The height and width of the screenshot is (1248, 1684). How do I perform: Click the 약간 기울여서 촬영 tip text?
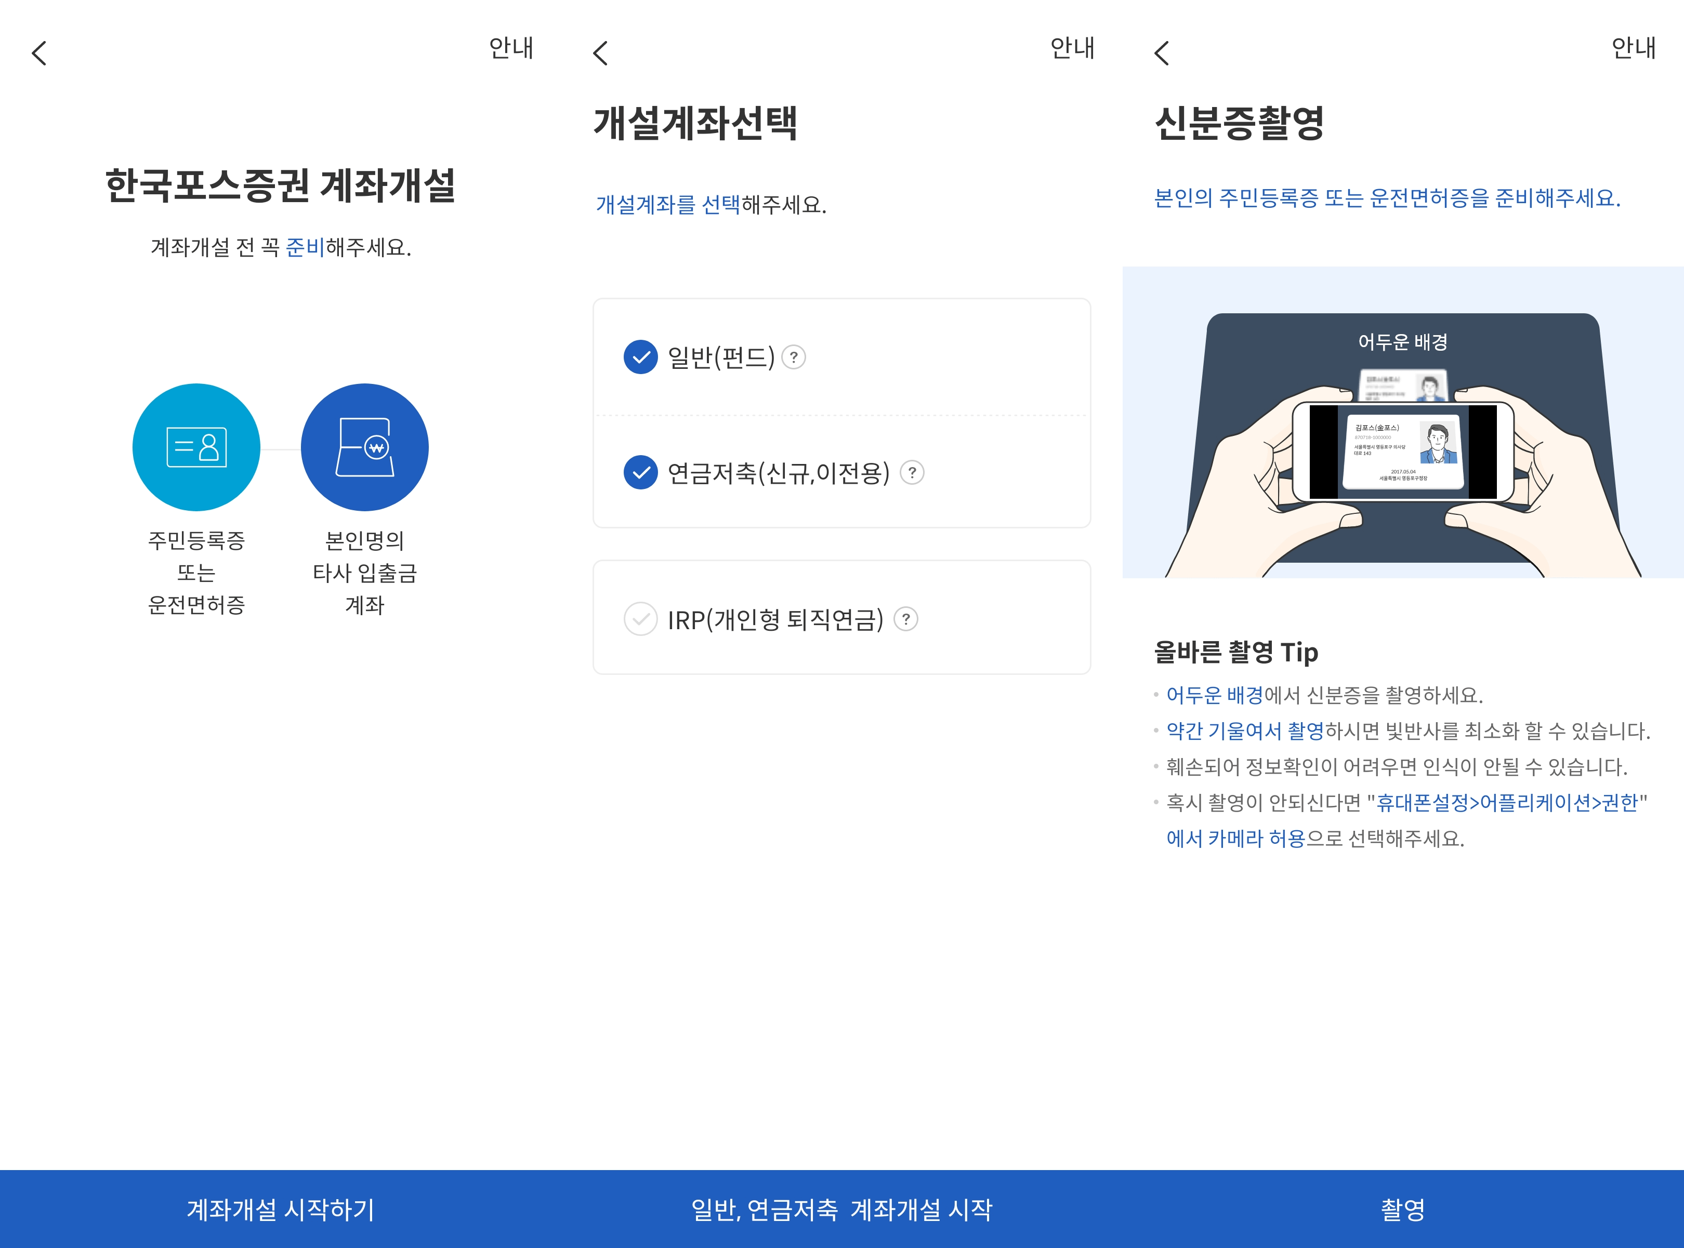[1245, 731]
